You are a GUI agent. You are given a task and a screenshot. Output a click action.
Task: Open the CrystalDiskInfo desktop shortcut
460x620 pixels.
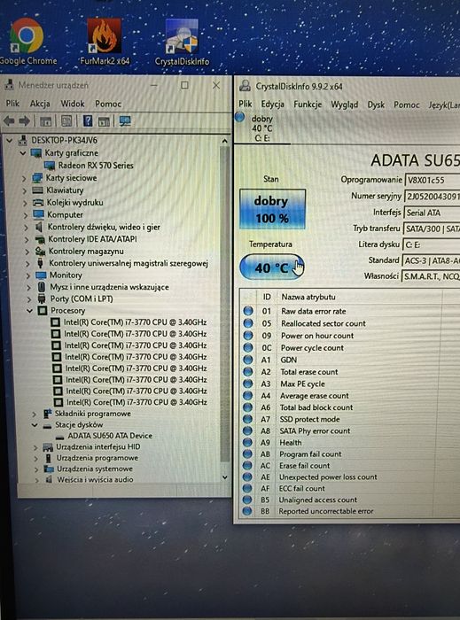(x=182, y=42)
